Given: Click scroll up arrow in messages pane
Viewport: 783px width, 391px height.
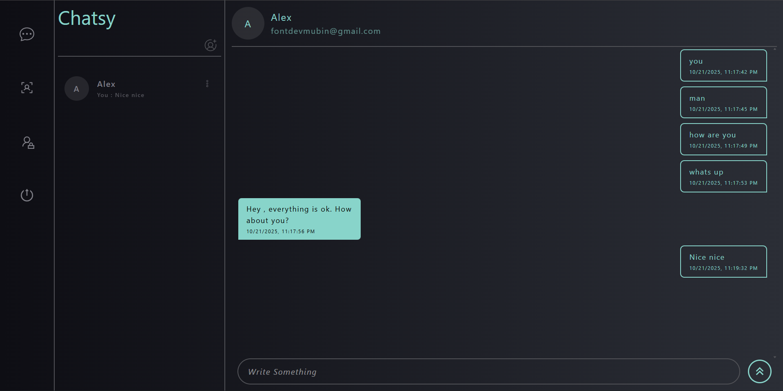Looking at the screenshot, I should tap(775, 49).
